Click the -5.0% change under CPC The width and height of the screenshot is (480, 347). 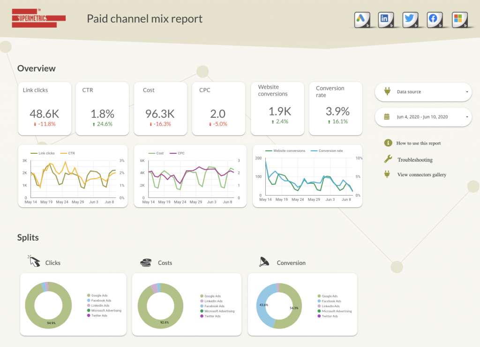point(218,124)
